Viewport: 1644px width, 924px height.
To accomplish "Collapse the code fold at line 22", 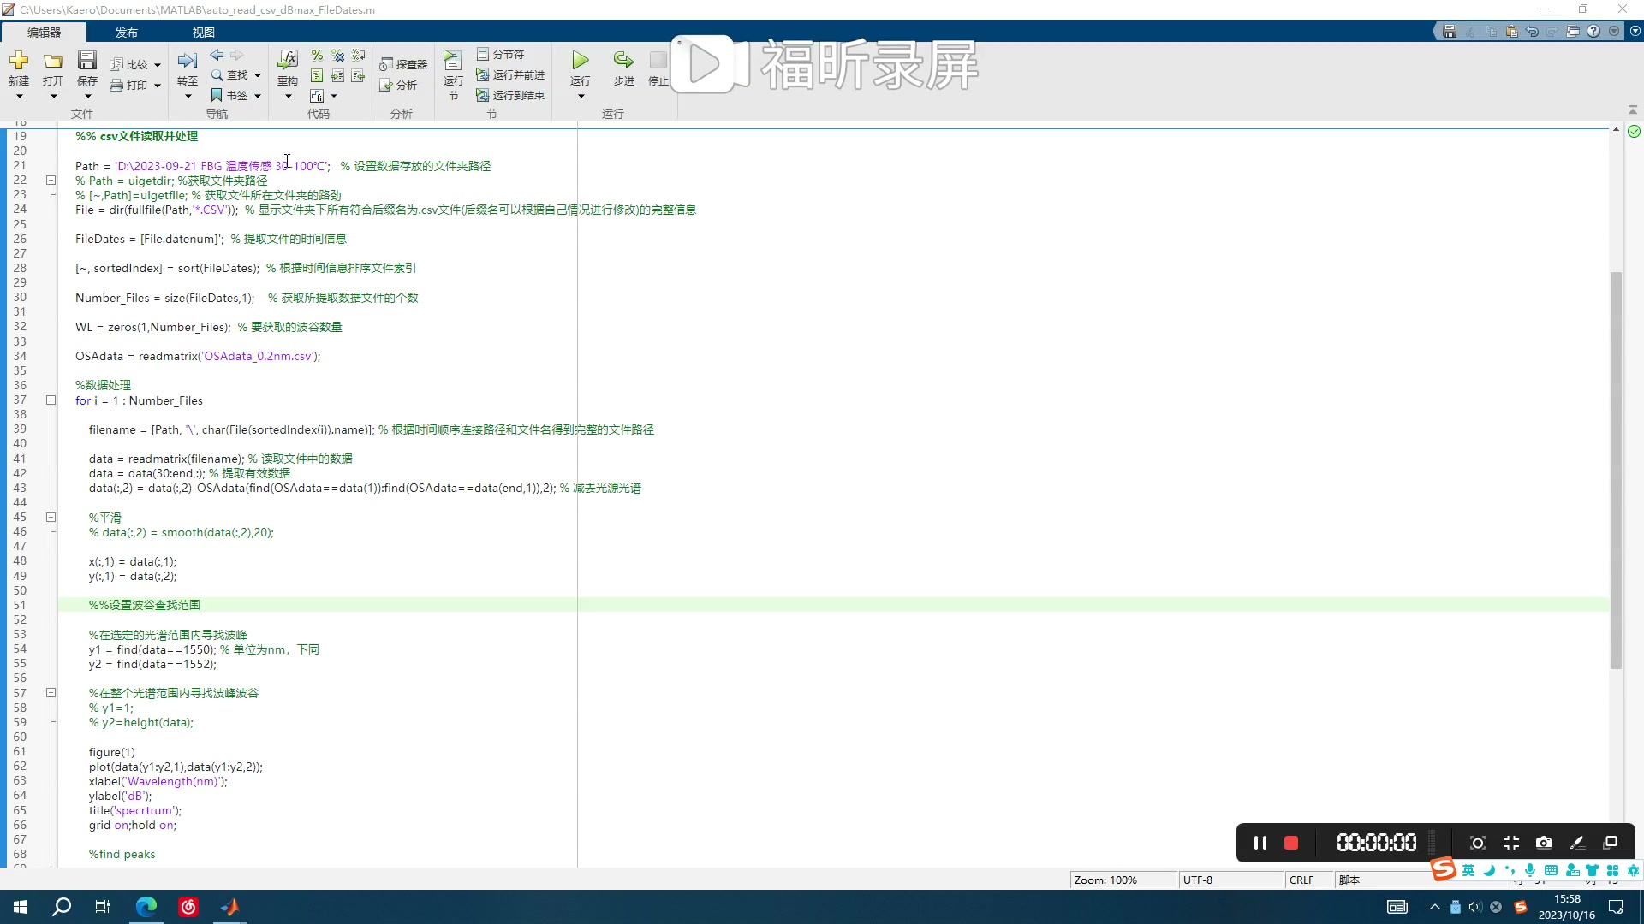I will click(51, 181).
